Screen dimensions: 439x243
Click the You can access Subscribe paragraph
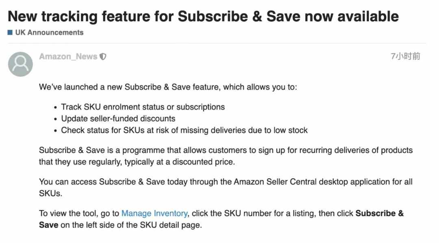coord(226,188)
